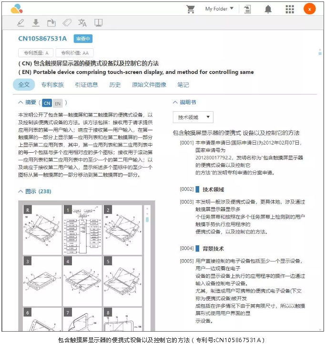Viewport: 325px width, 345px height.
Task: Click the 专利价值: AA badge
Action: click(74, 53)
